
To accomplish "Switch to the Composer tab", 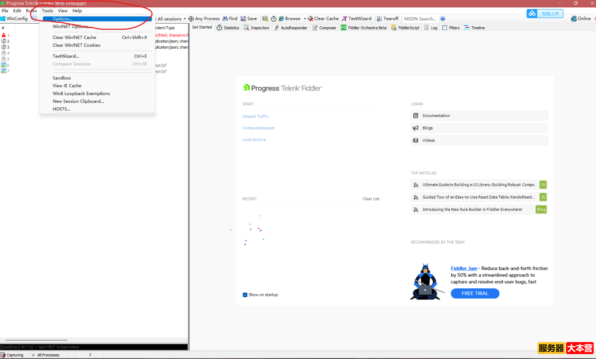I will (324, 28).
